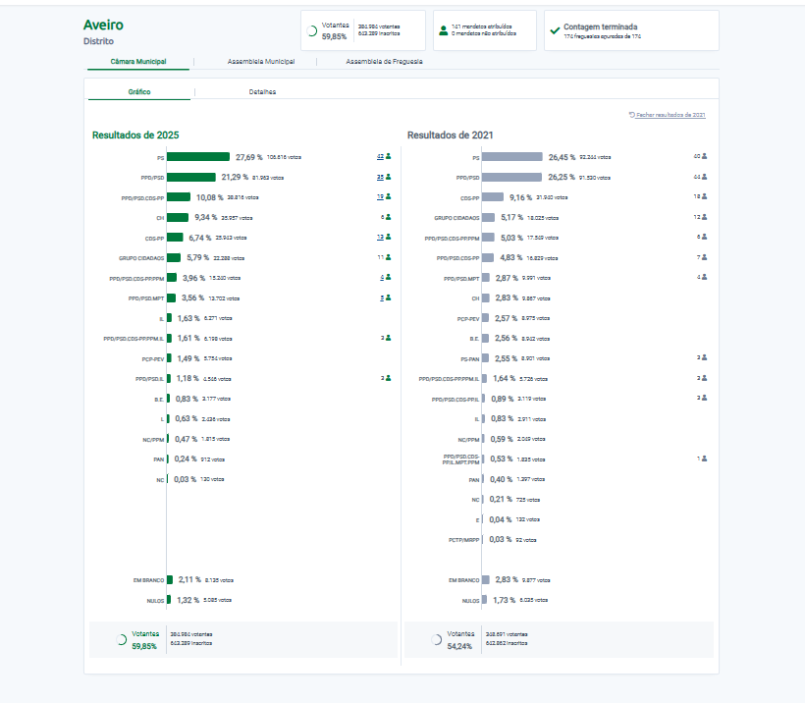Click the PS 2025 green result bar
The image size is (805, 703).
point(198,157)
